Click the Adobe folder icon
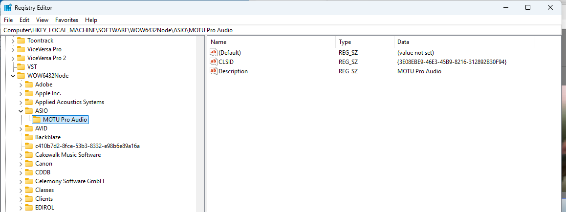The height and width of the screenshot is (212, 566). click(x=29, y=85)
